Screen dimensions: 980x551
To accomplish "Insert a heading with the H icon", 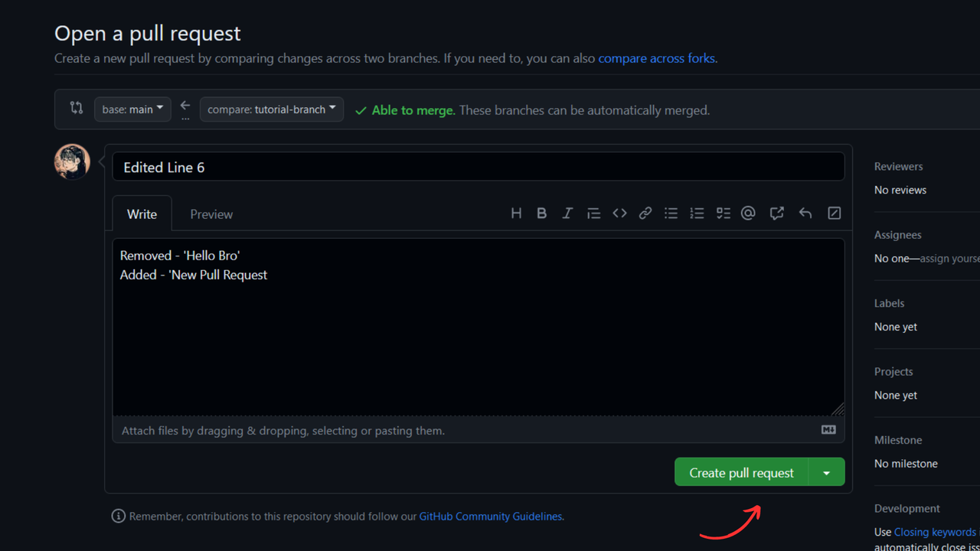I will (516, 214).
